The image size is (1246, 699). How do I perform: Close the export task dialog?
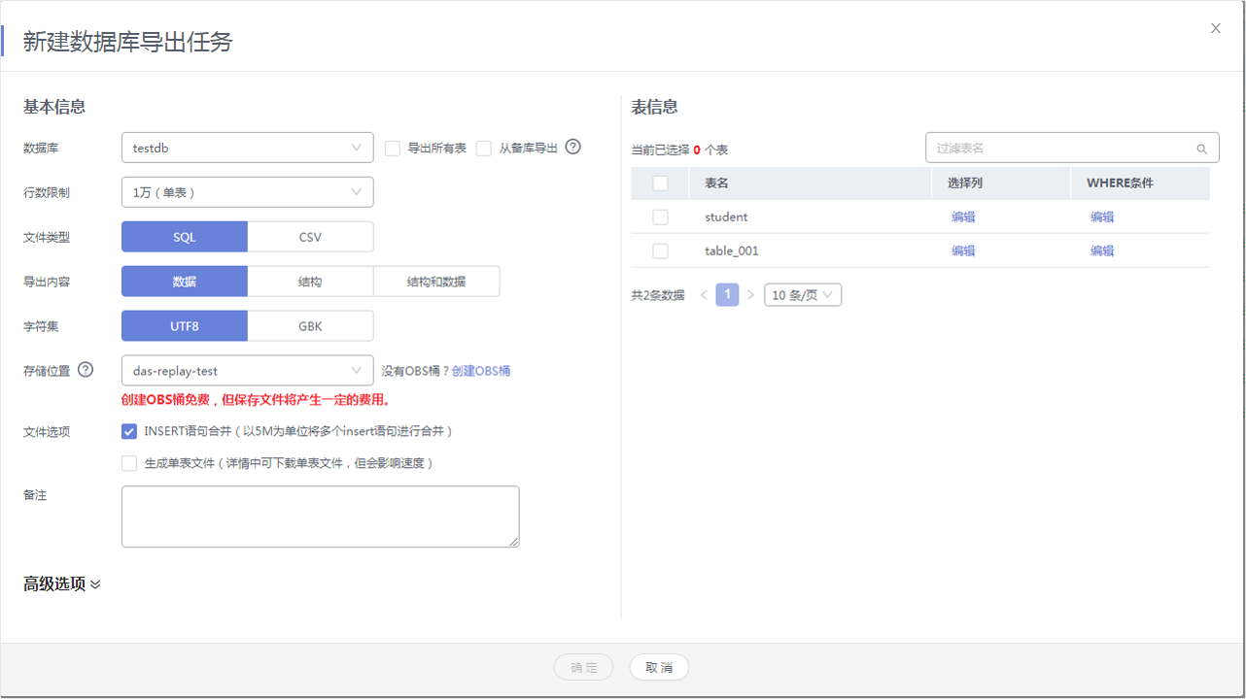click(x=1216, y=28)
